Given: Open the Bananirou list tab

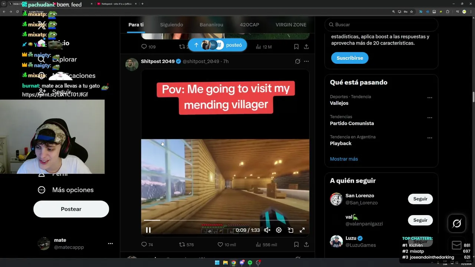Looking at the screenshot, I should (212, 24).
